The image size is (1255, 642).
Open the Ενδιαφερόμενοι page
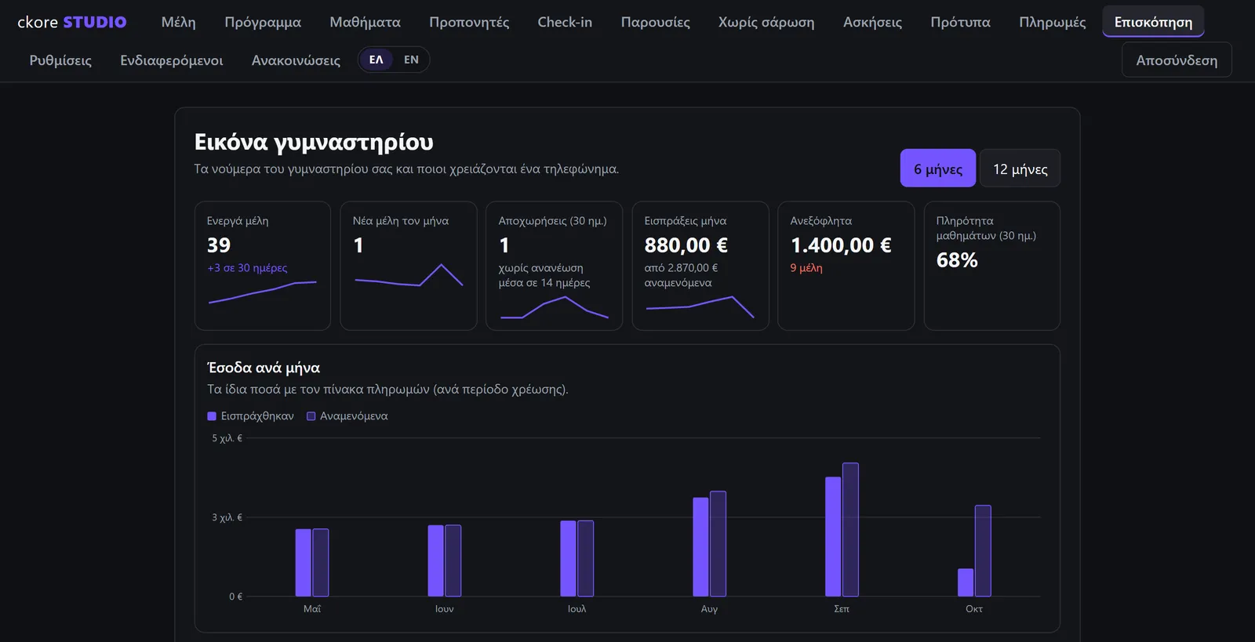(x=172, y=60)
